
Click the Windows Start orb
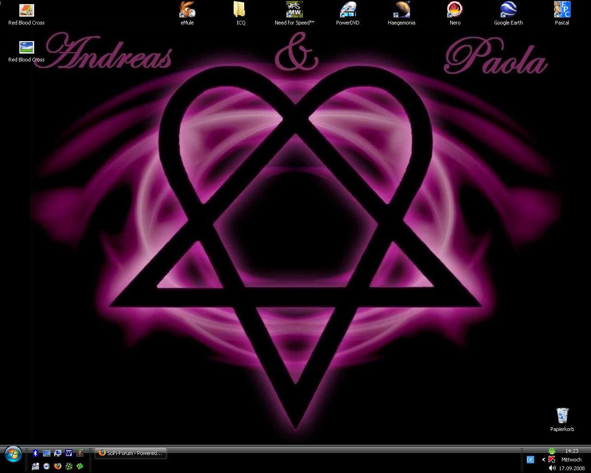pyautogui.click(x=13, y=455)
